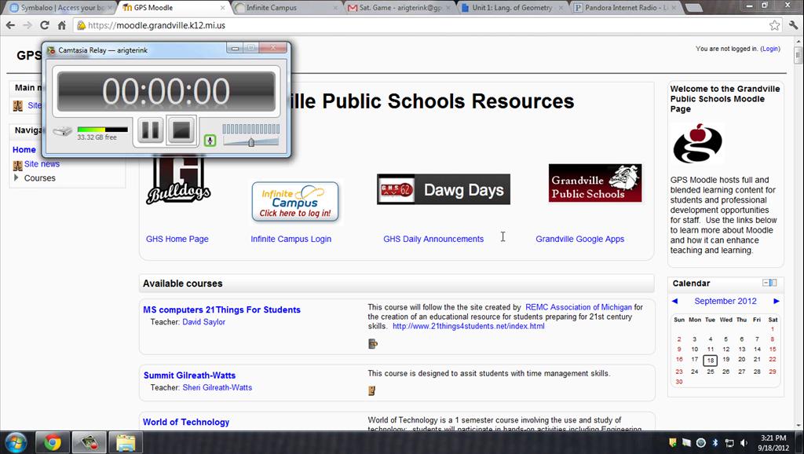Open Home in the navigation block
Screen dimensions: 804x454
pos(24,149)
